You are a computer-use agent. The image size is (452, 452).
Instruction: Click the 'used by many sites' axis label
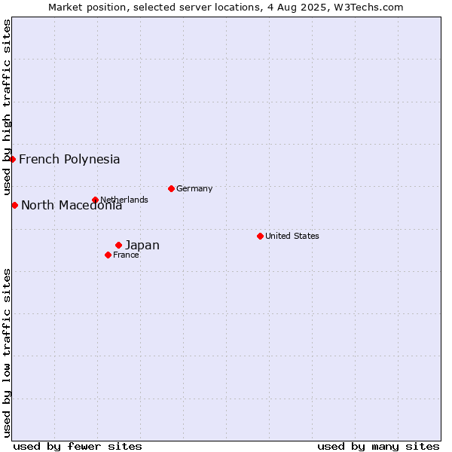coord(378,447)
